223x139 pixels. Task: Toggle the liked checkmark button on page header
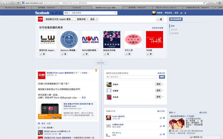(160, 19)
